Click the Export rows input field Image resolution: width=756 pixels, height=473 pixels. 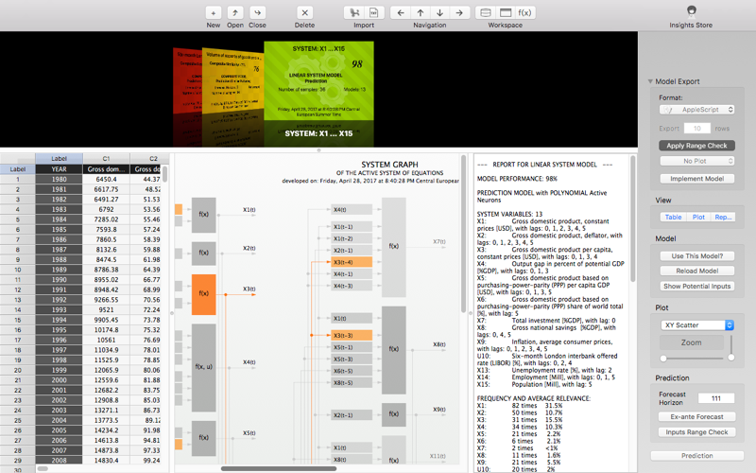pos(697,129)
